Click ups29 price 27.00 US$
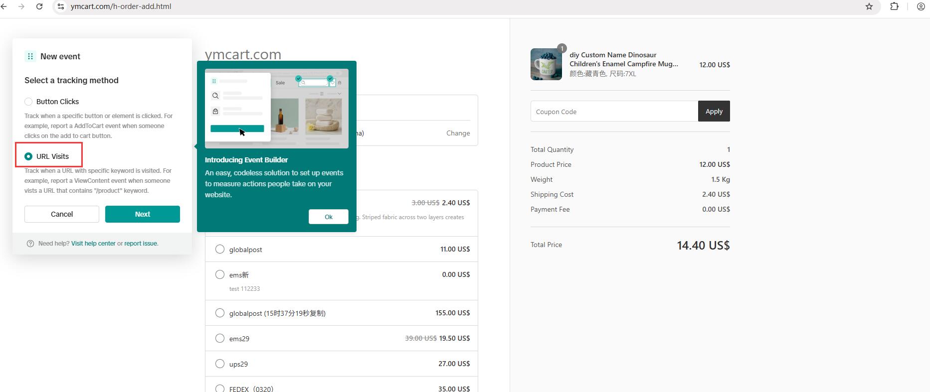 pos(454,364)
